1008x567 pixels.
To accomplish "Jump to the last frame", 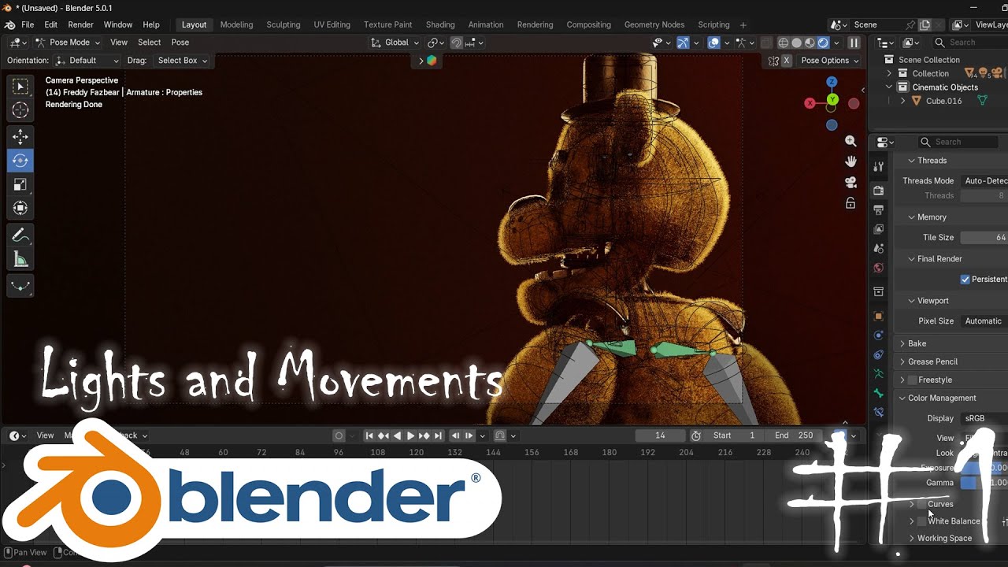I will [x=438, y=435].
